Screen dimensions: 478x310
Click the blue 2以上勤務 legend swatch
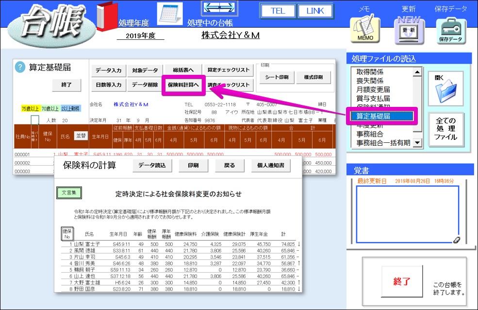click(x=71, y=109)
